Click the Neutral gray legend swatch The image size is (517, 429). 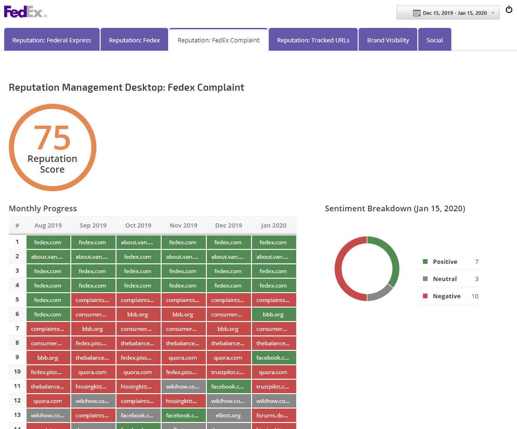pos(425,279)
